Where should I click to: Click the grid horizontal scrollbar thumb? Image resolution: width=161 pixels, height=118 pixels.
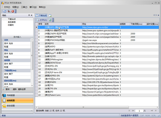tap(83, 107)
